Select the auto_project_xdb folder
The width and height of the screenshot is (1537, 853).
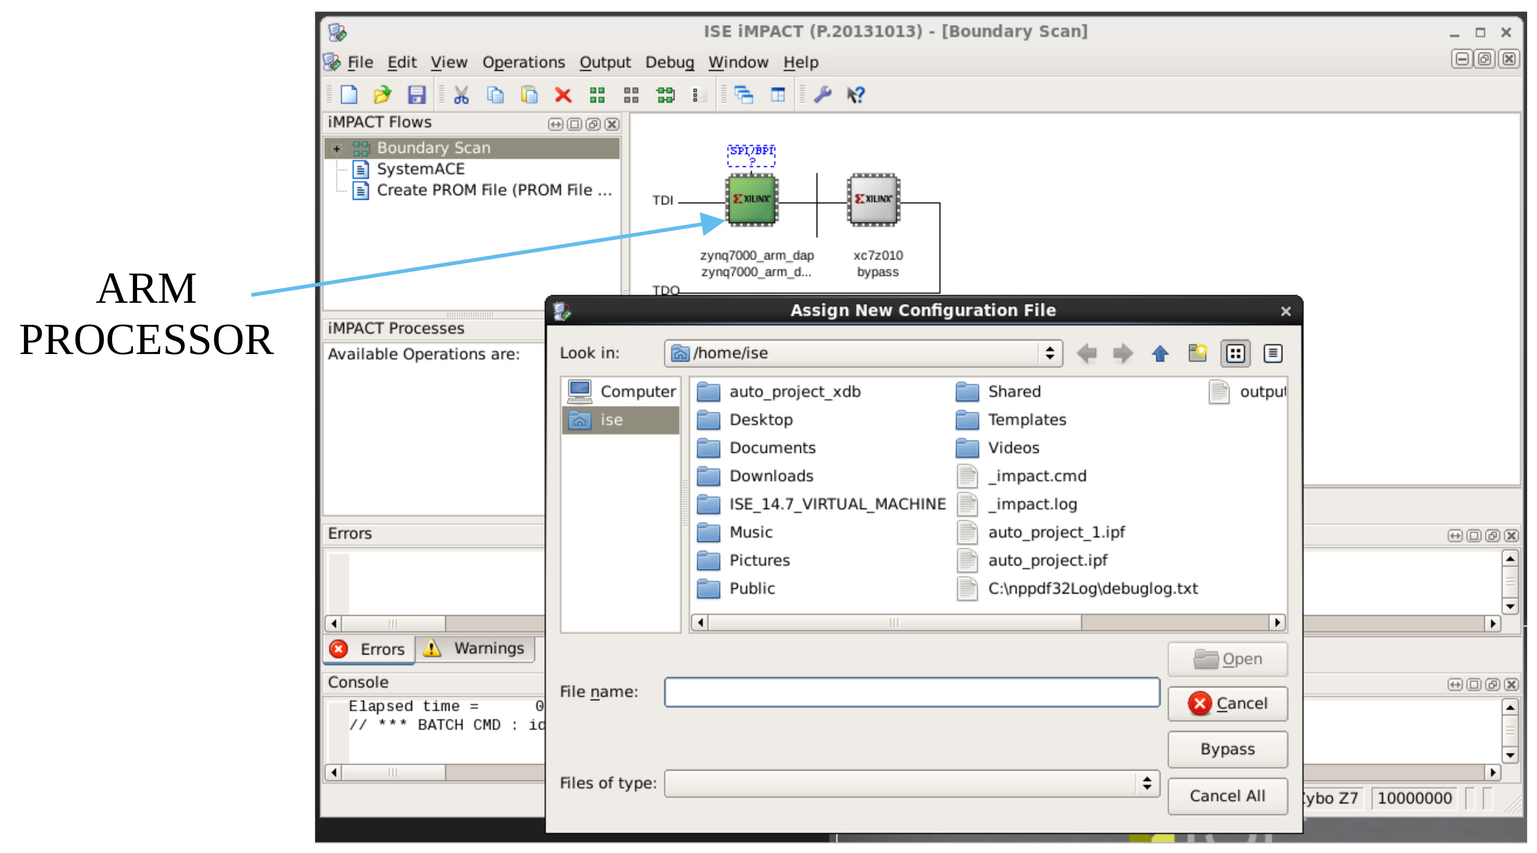779,392
